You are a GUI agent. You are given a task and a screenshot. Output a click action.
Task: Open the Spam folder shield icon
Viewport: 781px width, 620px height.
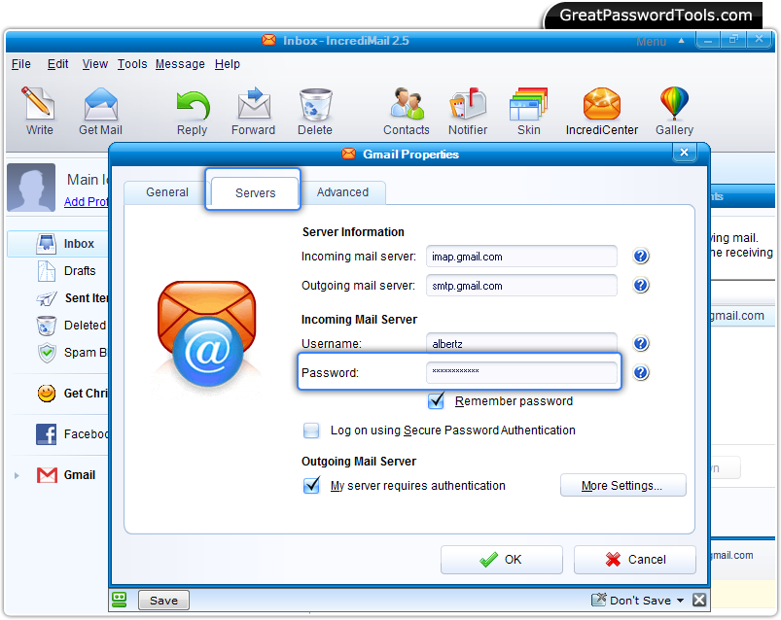point(47,353)
